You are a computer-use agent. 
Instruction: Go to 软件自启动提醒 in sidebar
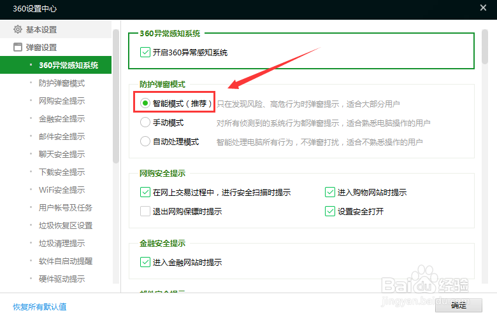coord(66,261)
